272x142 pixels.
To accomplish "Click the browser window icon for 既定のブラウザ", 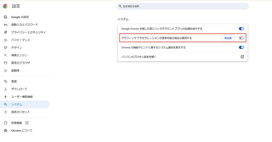I will point(5,63).
